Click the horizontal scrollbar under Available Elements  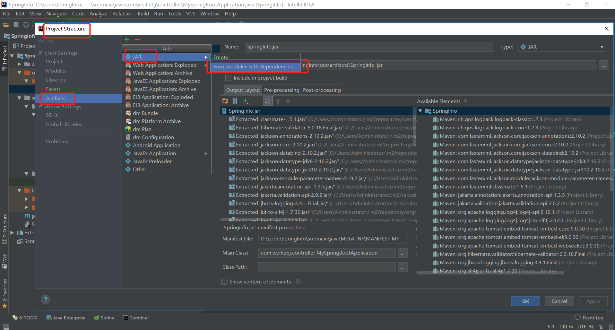pos(490,273)
